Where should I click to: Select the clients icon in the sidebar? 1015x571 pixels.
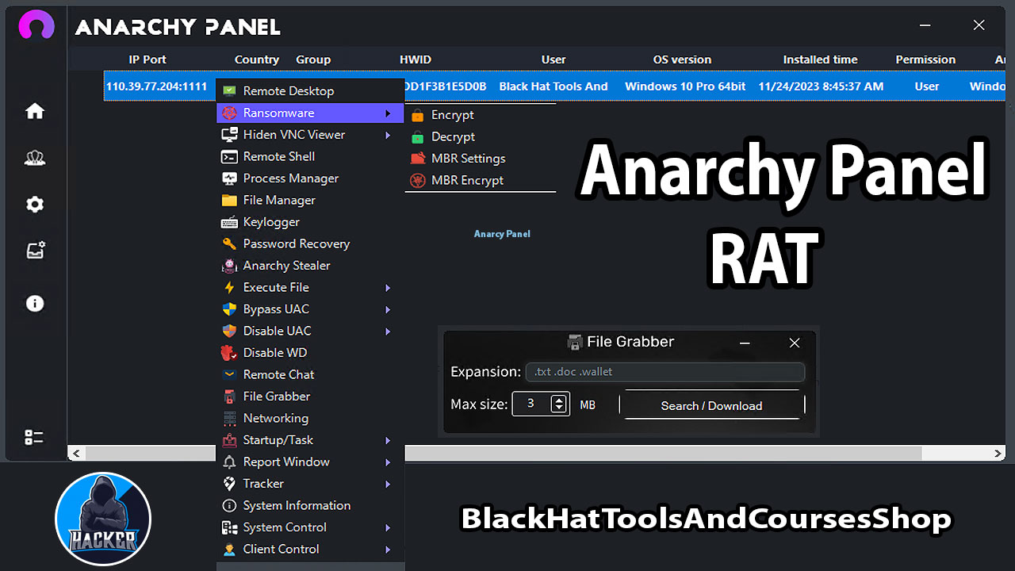coord(35,158)
